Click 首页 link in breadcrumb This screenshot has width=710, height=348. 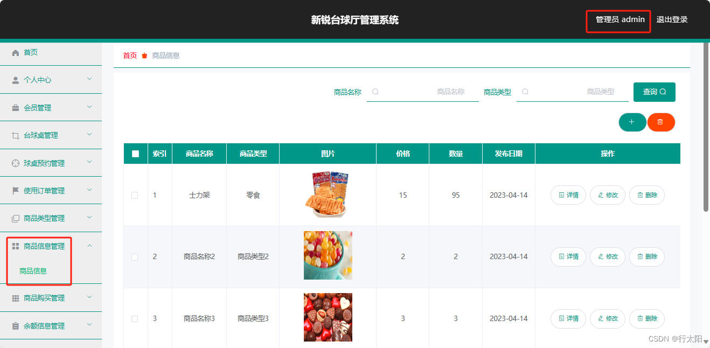(x=130, y=55)
